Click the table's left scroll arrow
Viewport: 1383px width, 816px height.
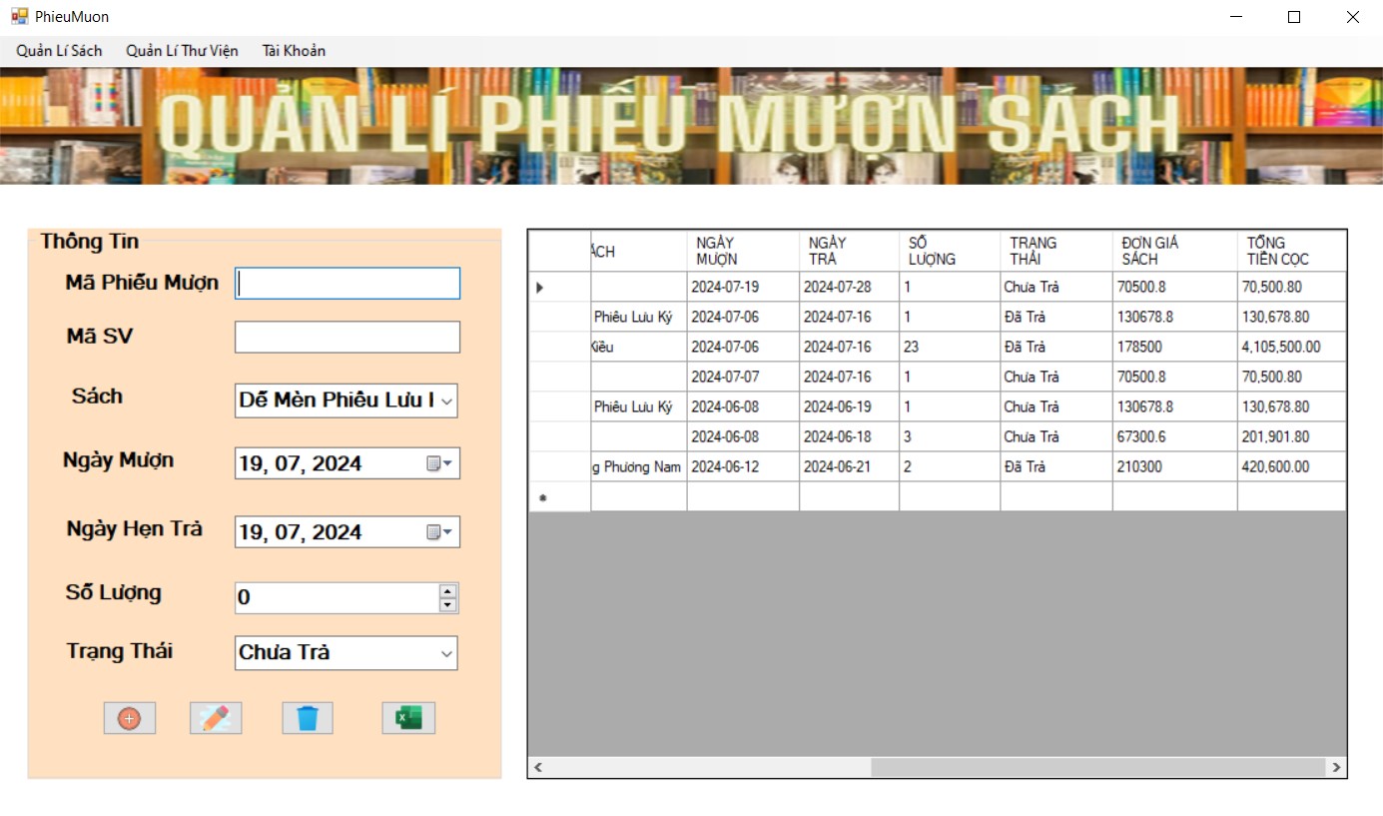(537, 767)
